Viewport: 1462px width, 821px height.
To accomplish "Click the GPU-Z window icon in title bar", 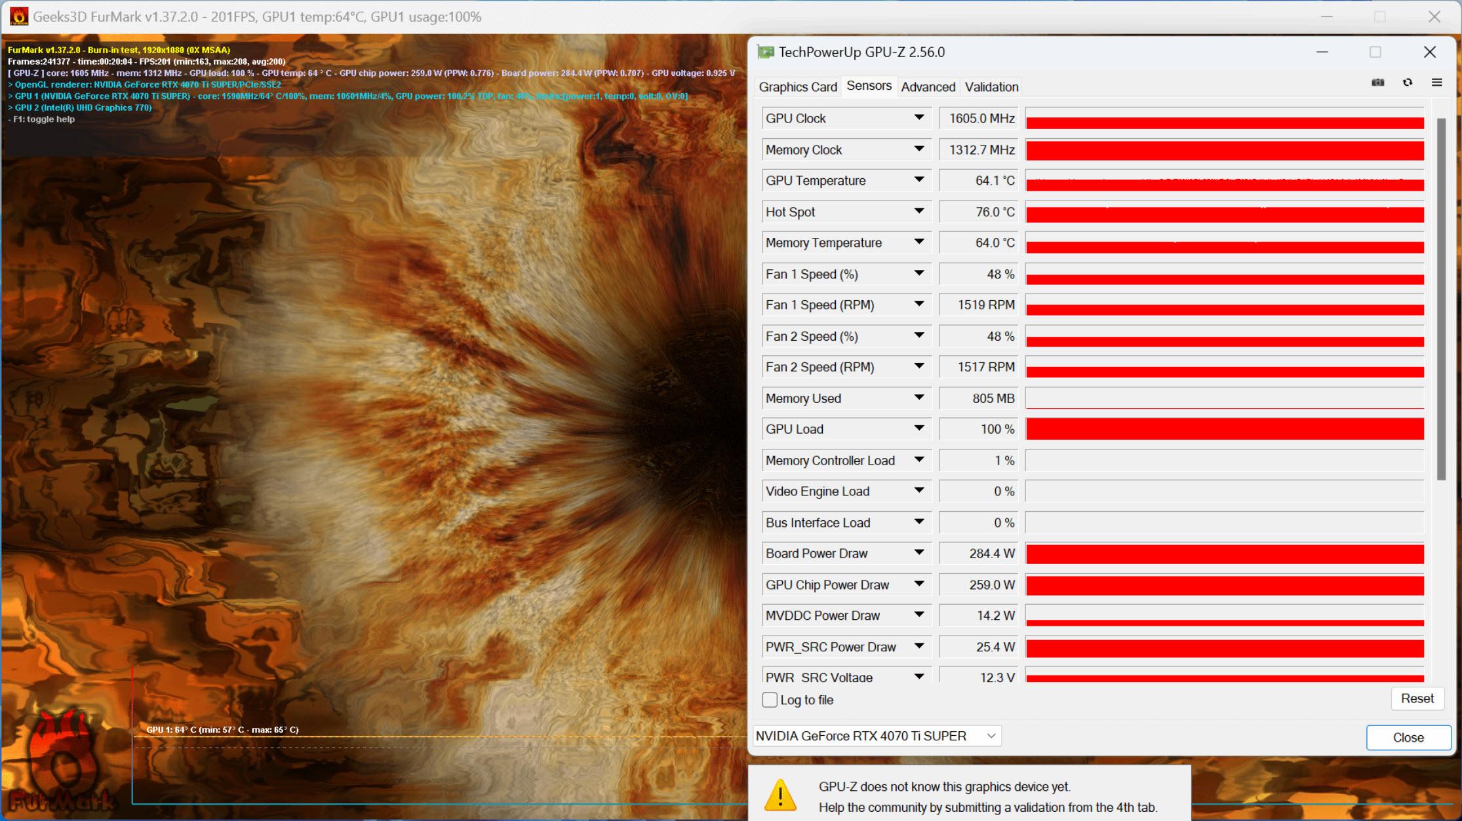I will coord(765,52).
